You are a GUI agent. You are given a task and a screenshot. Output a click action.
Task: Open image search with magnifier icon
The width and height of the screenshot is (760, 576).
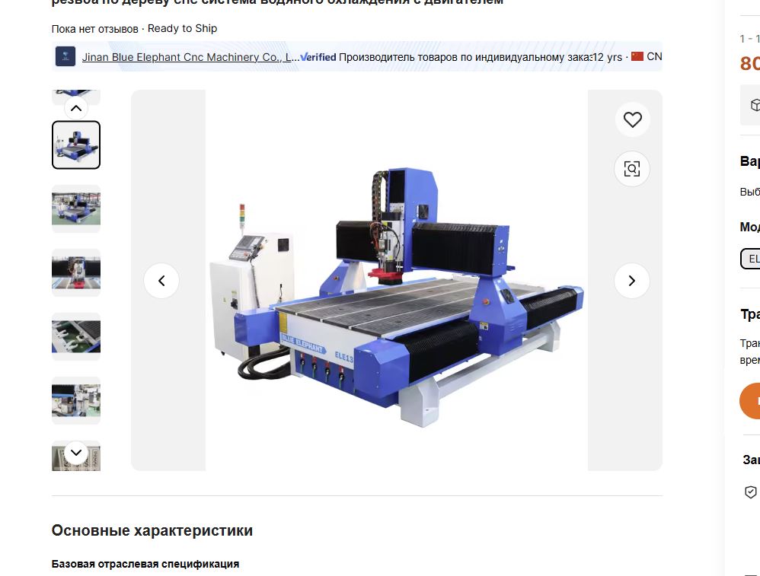(632, 169)
